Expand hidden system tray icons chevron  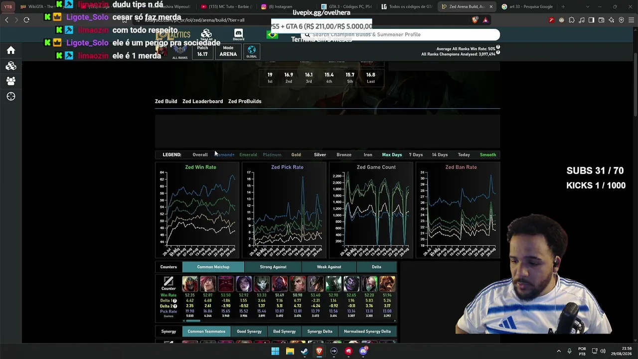point(559,351)
